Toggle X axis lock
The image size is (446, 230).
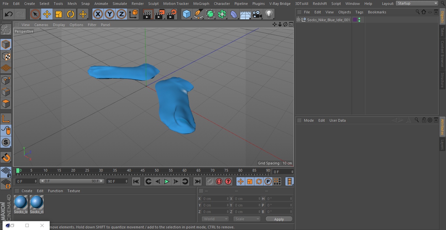pos(98,14)
